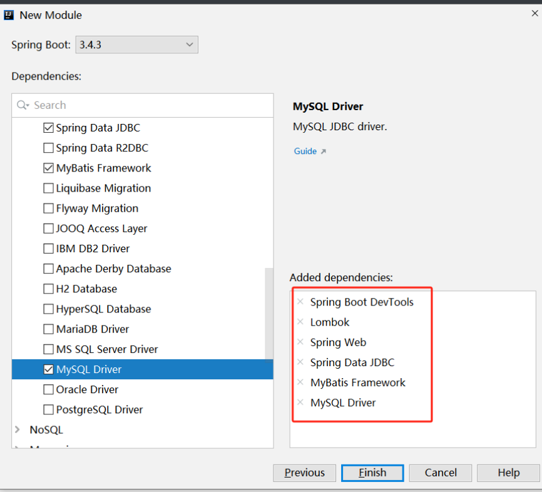Go back with the Previous button
The height and width of the screenshot is (492, 542).
coord(305,473)
